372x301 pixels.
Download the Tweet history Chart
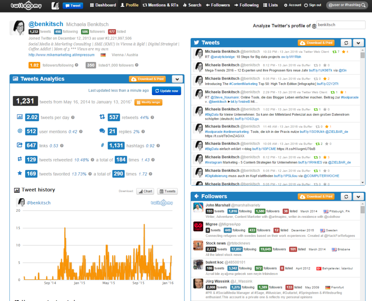tap(145, 191)
